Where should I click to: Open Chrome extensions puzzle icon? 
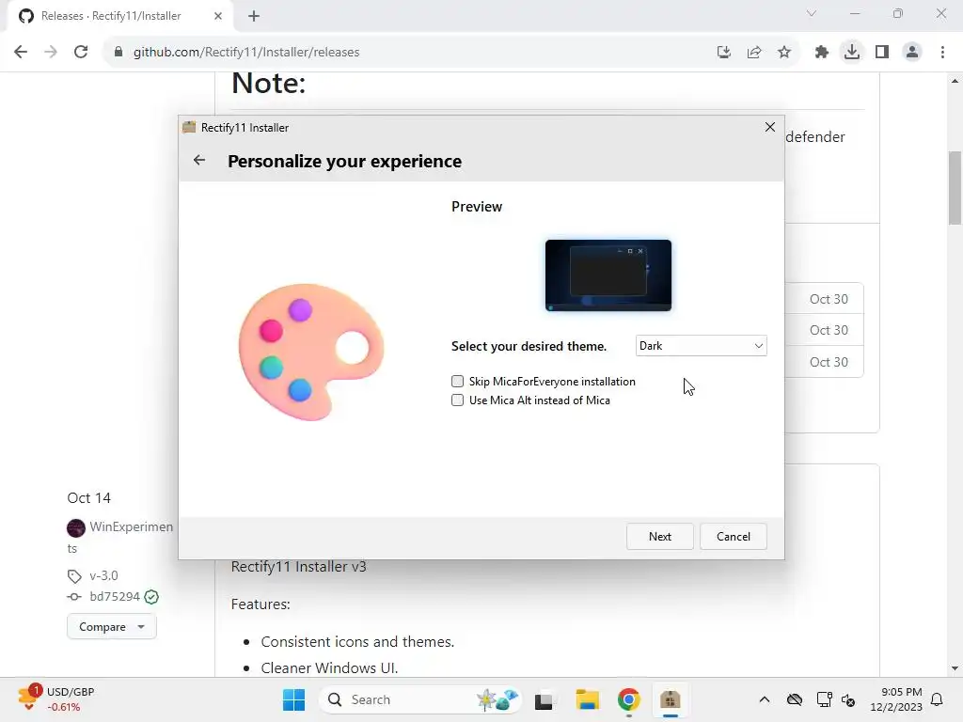822,53
